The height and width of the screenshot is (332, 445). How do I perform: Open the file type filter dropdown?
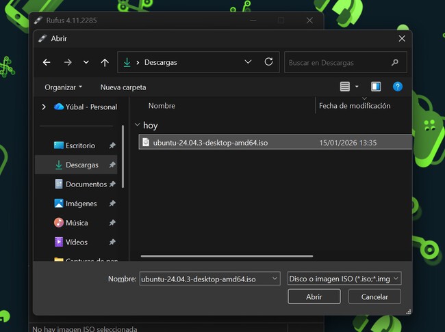(344, 279)
